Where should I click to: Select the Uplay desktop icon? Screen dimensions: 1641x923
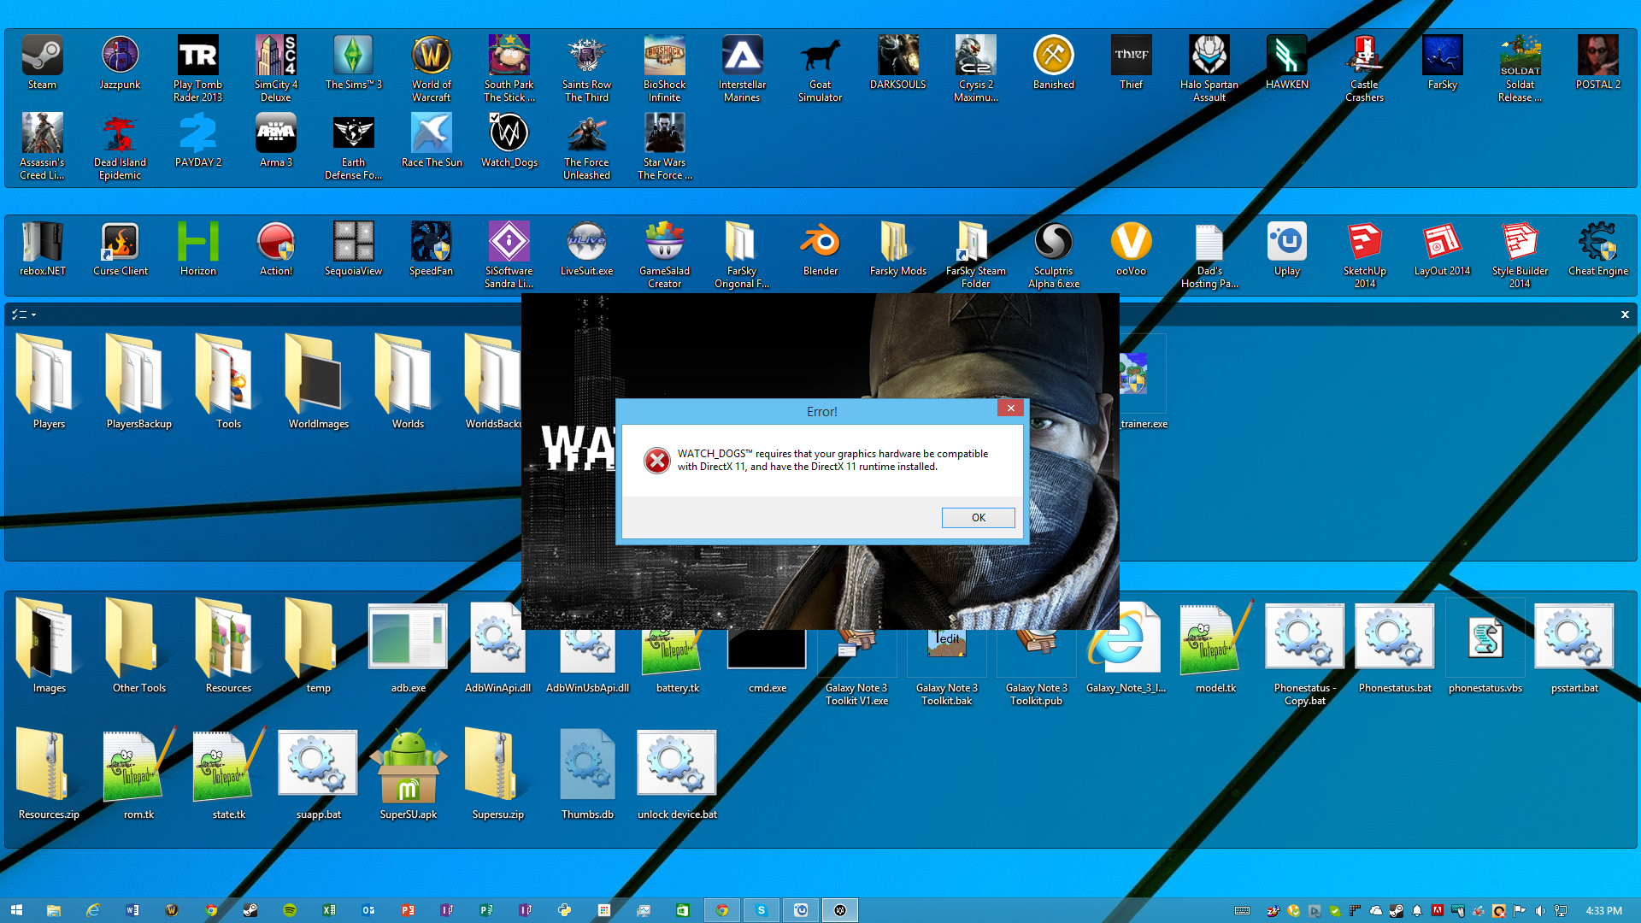(x=1286, y=243)
